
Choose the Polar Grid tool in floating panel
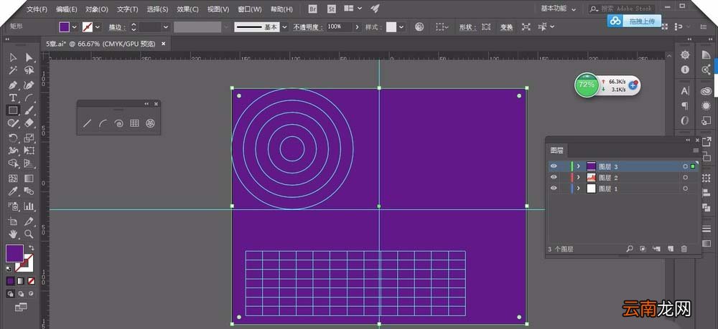point(150,123)
